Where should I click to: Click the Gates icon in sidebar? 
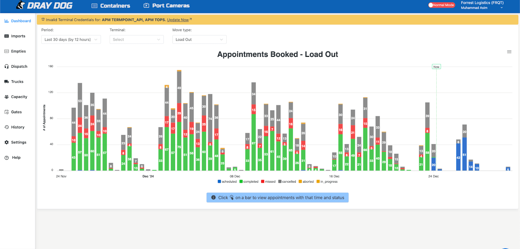(x=6, y=112)
